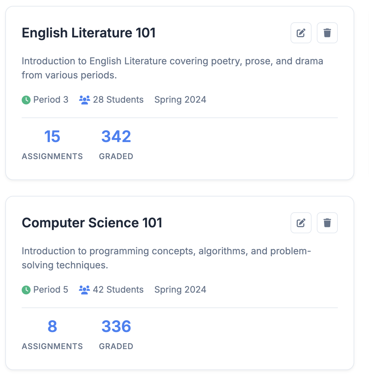This screenshot has width=369, height=376.
Task: Click the 28 Students label
Action: click(118, 100)
